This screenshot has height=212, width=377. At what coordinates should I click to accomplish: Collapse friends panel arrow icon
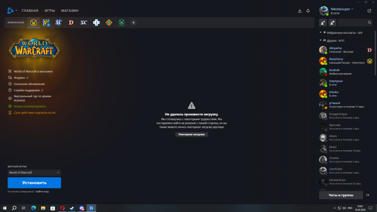point(368,195)
